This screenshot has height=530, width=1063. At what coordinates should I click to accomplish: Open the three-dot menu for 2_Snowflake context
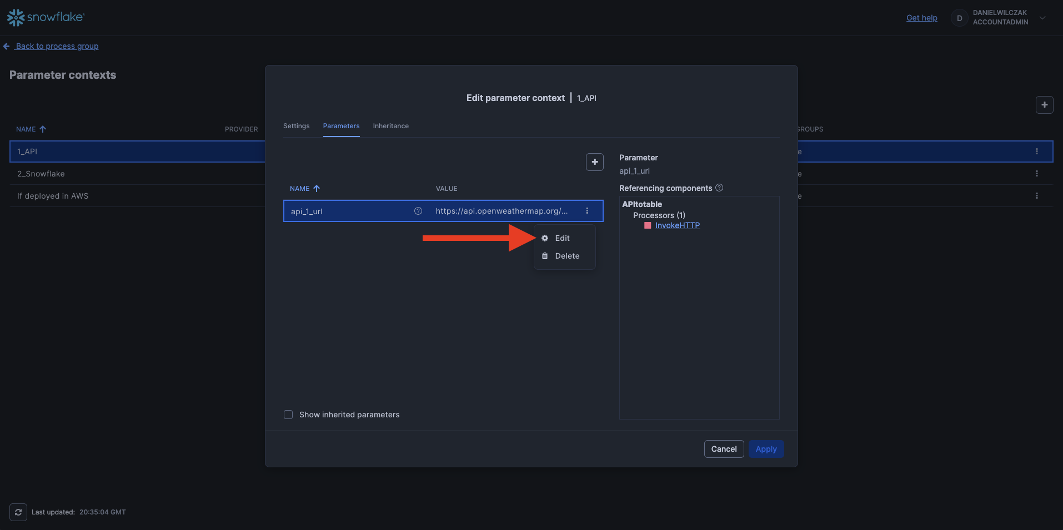coord(1036,174)
